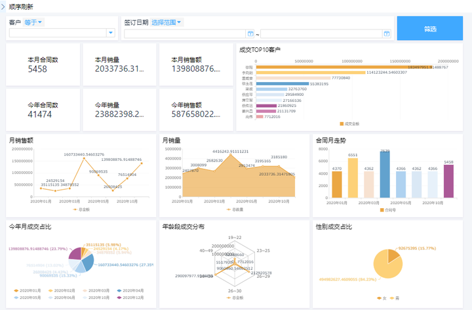Screen dimensions: 472x310
Task: Expand the 客户 combo box arrow
Action: point(111,33)
